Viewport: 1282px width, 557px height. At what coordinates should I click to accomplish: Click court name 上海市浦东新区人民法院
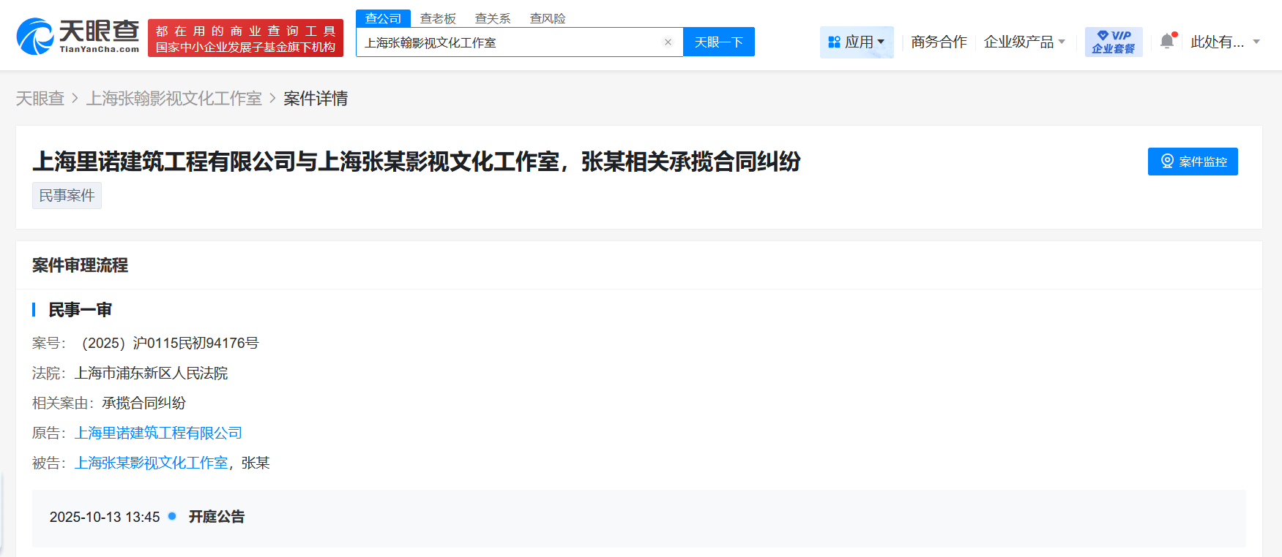click(x=152, y=373)
